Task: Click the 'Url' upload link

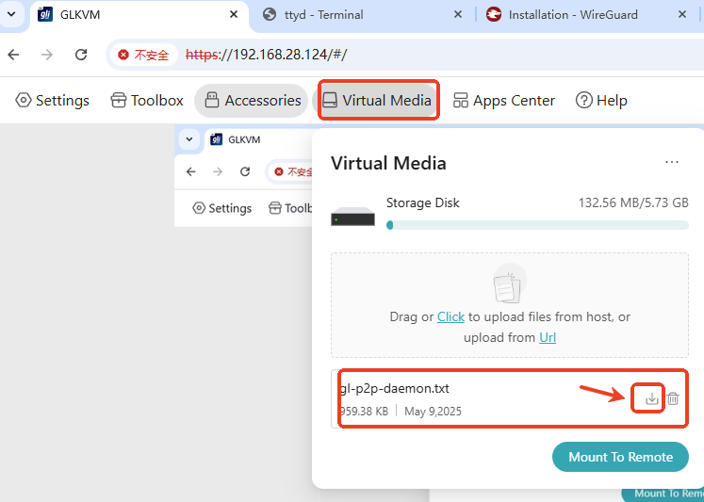Action: [548, 337]
